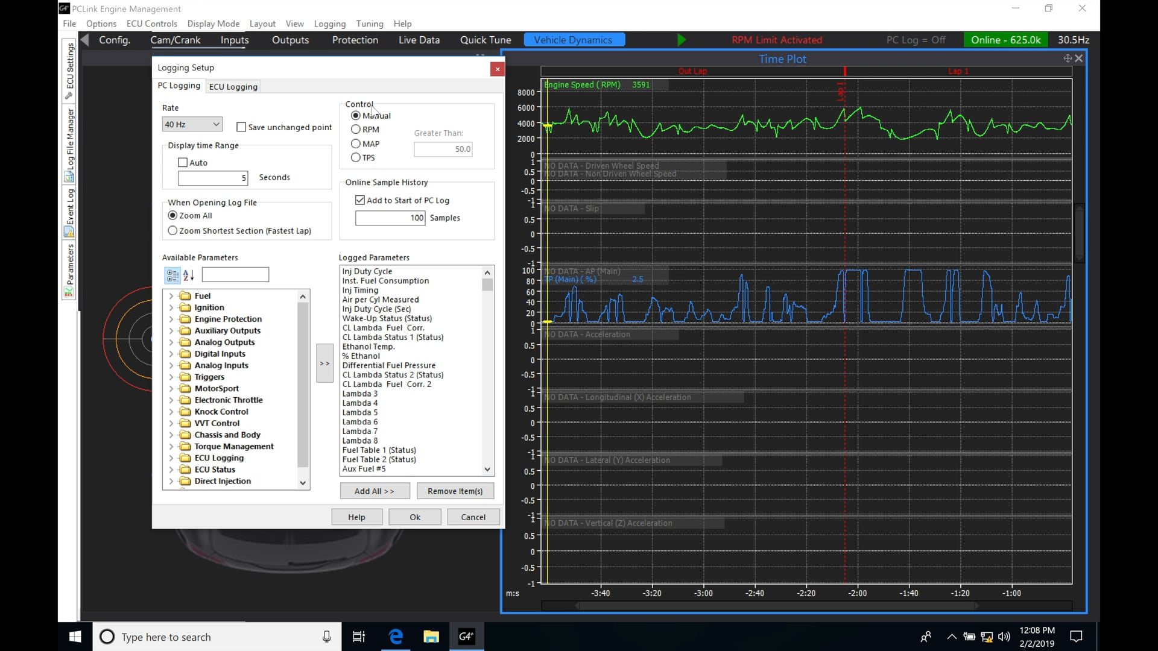Switch to the ECU Logging tab
Image resolution: width=1158 pixels, height=651 pixels.
pos(233,86)
